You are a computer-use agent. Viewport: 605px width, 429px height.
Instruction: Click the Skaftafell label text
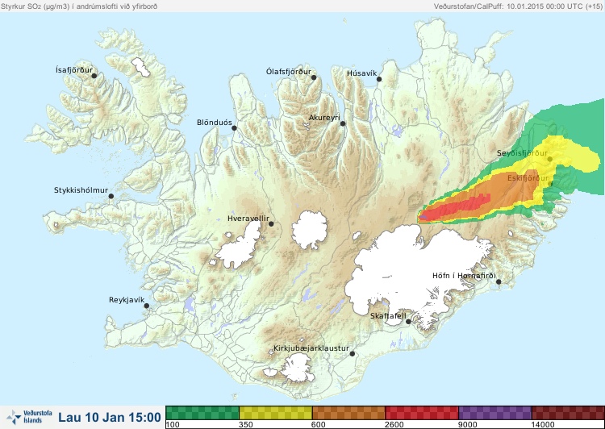388,316
